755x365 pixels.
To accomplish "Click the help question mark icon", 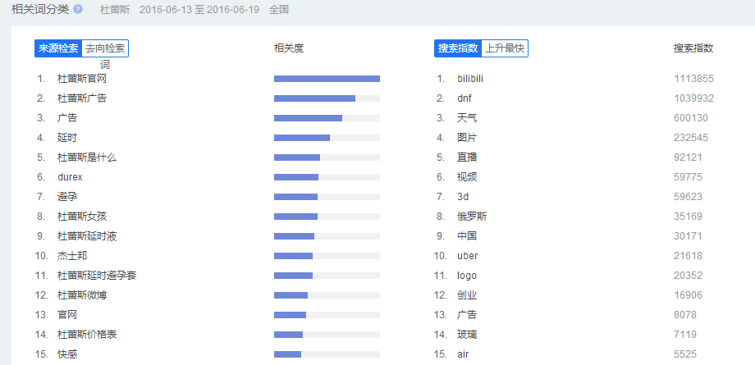I will [78, 9].
